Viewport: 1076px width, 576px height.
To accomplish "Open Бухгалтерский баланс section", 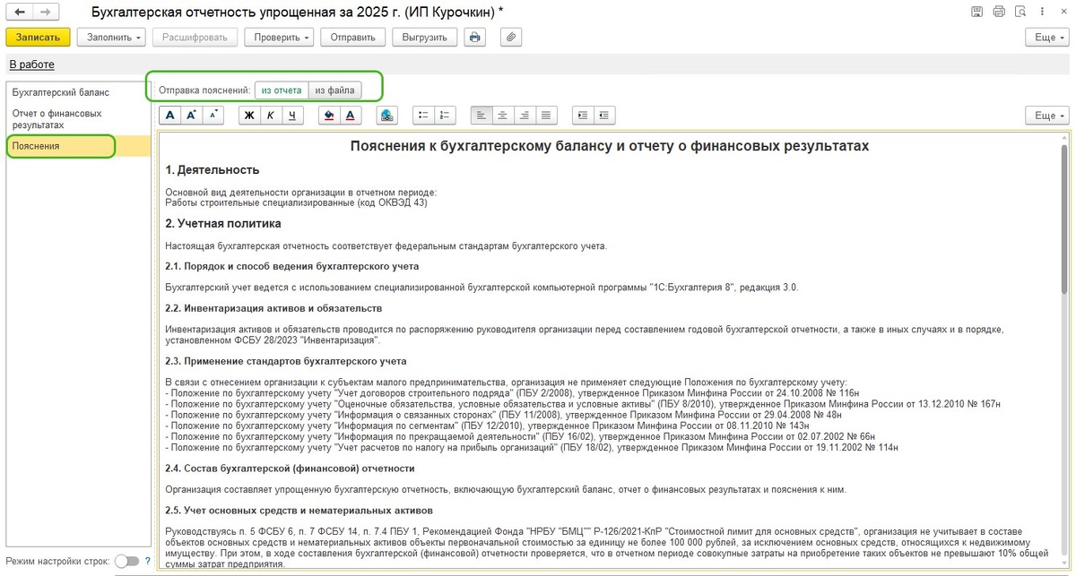I will pyautogui.click(x=61, y=92).
